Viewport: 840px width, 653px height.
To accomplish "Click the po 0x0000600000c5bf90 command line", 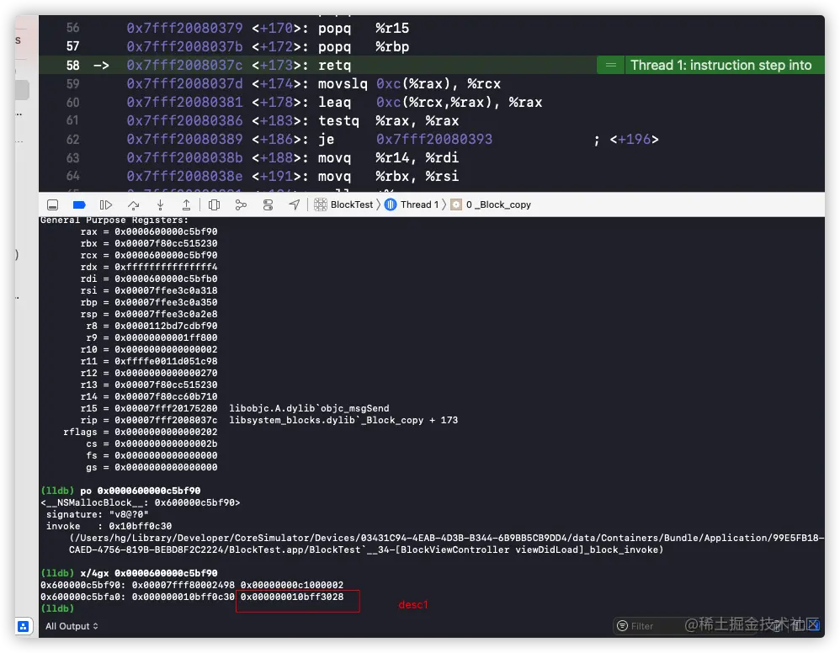I will pos(120,491).
